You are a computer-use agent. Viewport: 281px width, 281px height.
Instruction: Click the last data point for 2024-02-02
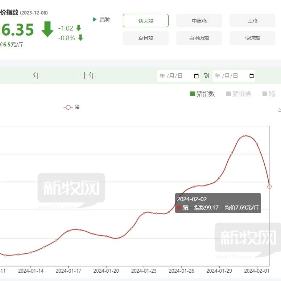pos(269,187)
